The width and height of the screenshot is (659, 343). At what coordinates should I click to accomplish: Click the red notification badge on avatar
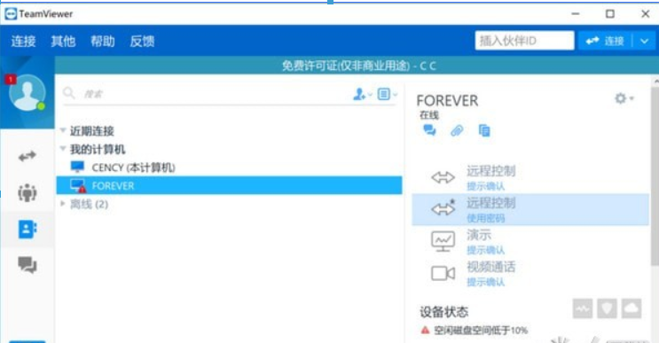[11, 80]
